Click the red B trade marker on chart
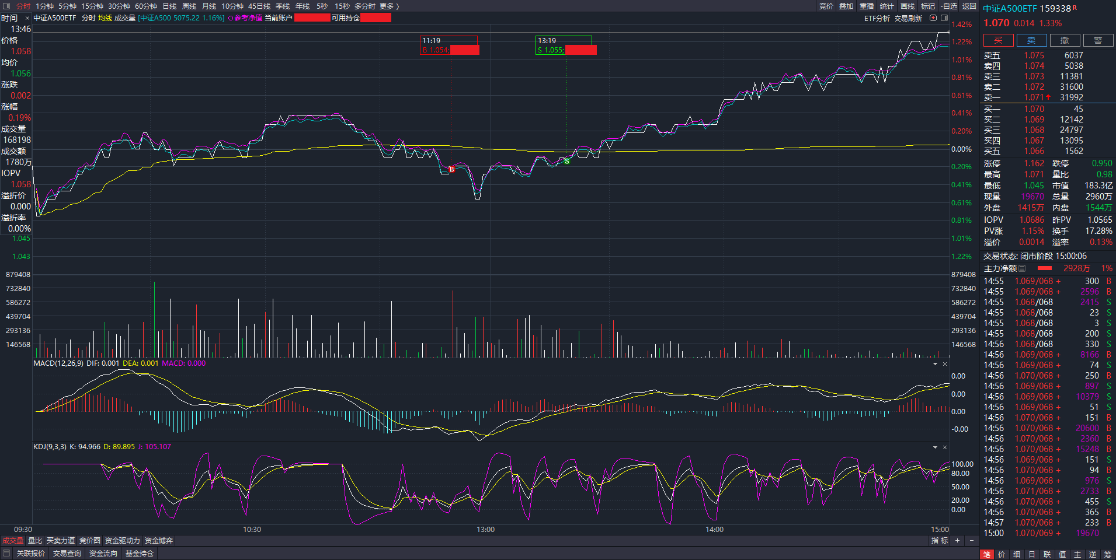 [451, 169]
